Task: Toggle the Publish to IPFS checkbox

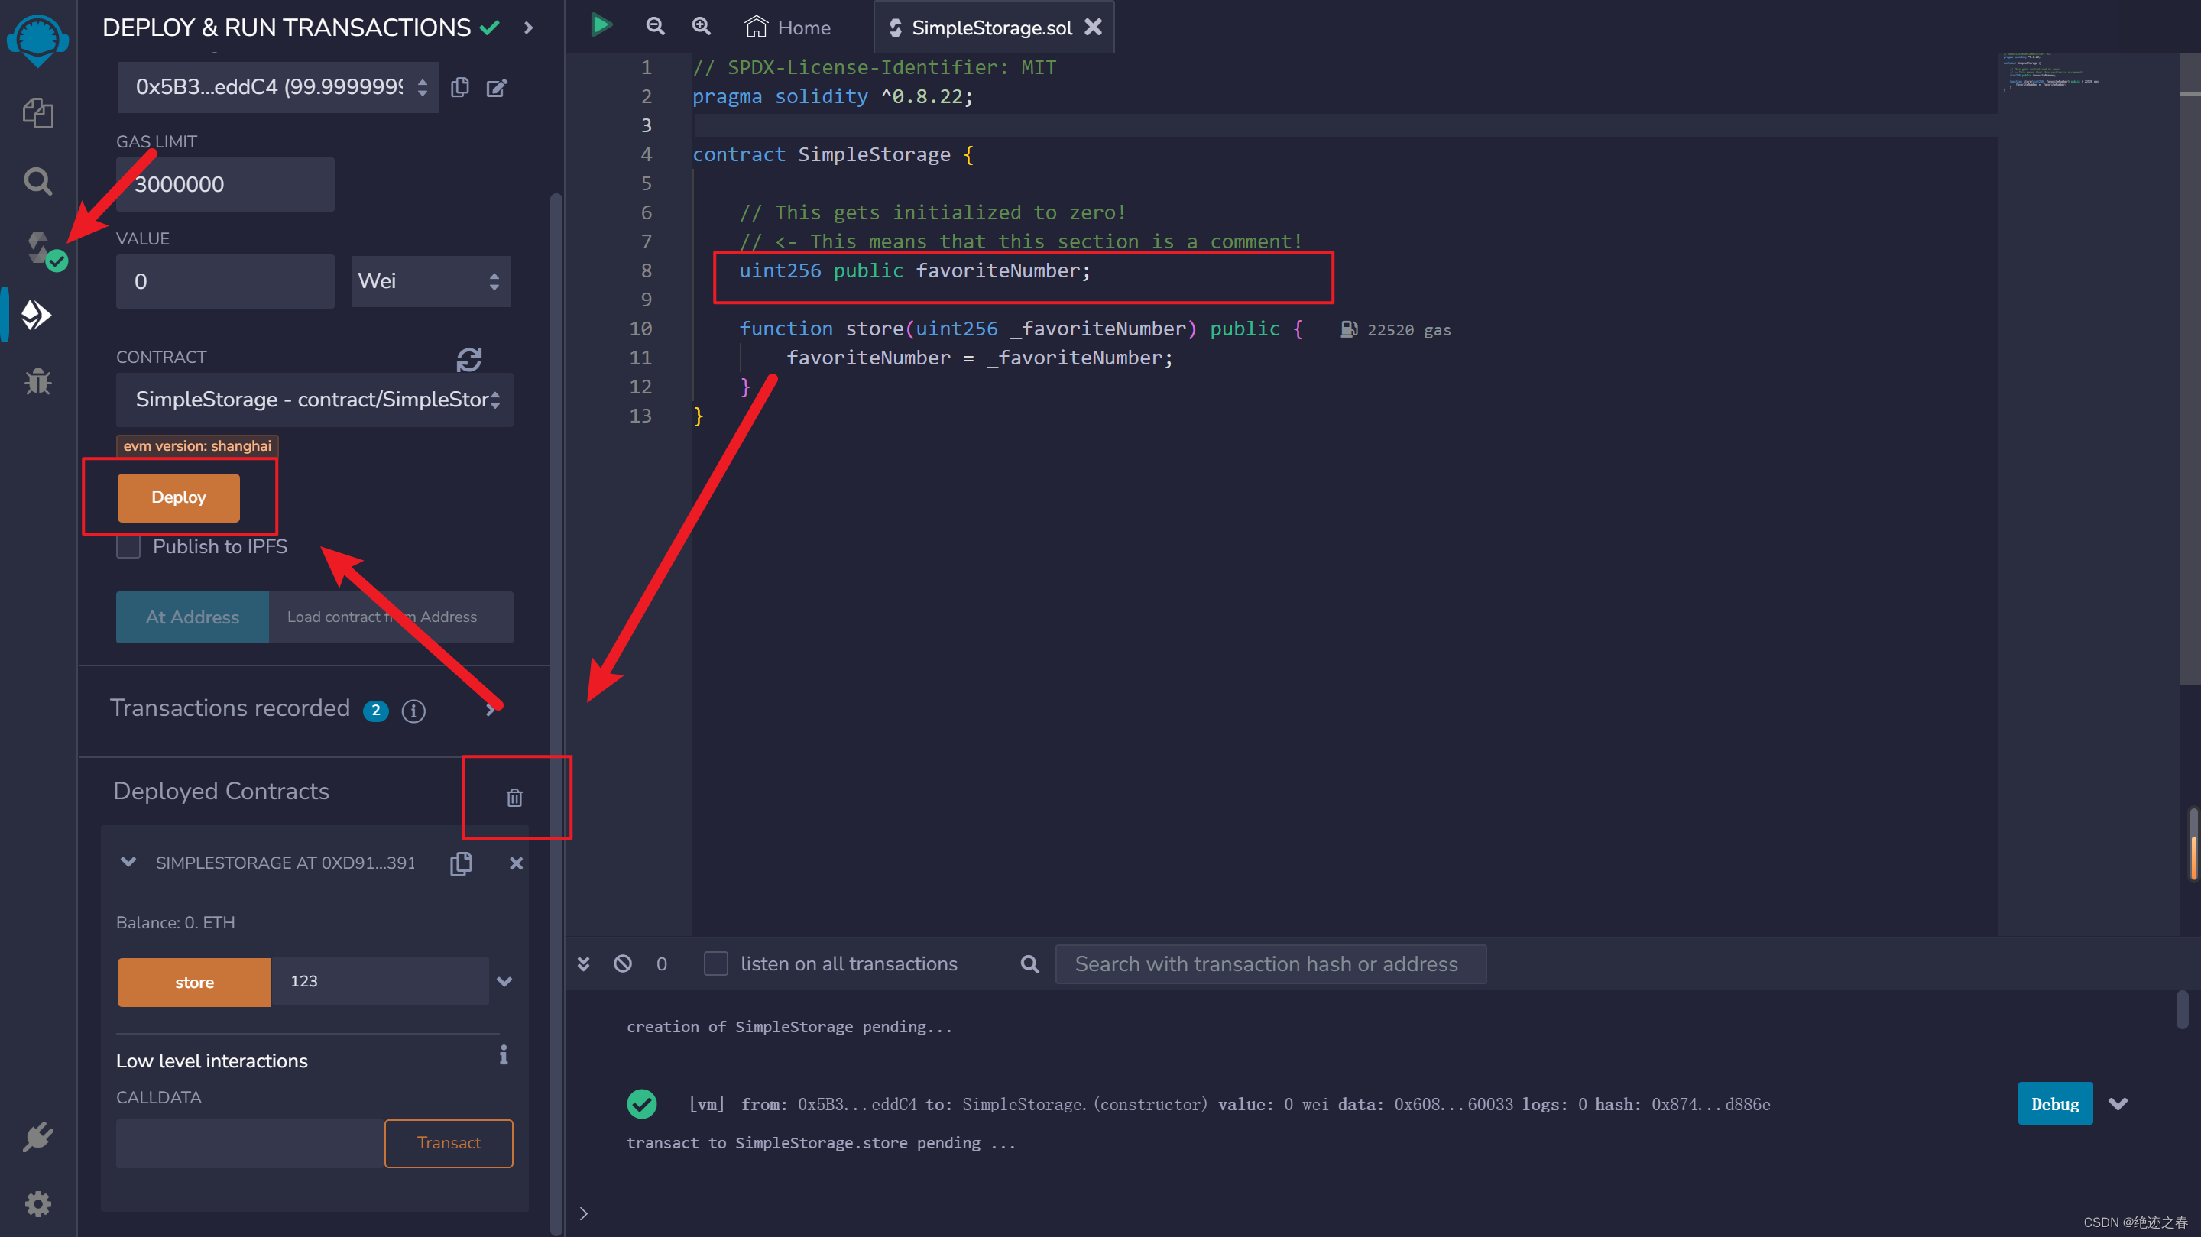Action: (127, 547)
